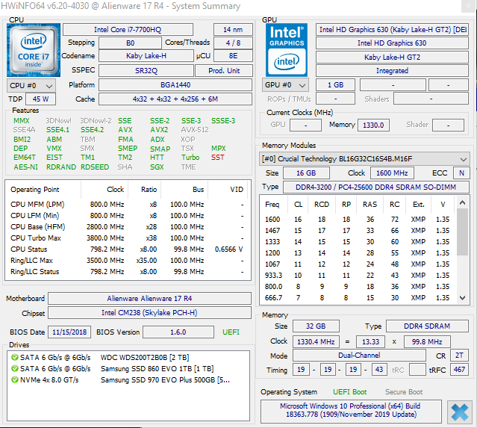Click the Secure Boot status label

(404, 392)
